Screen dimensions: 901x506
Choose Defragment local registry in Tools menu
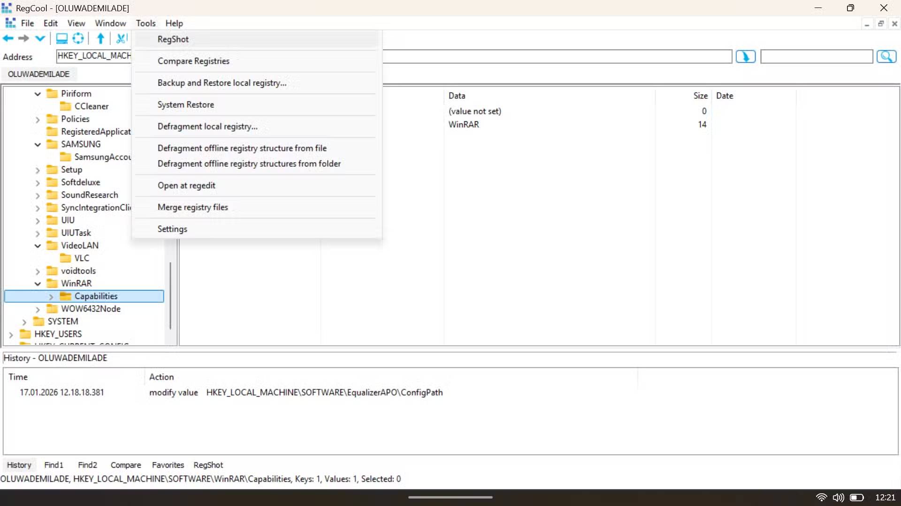click(x=207, y=126)
